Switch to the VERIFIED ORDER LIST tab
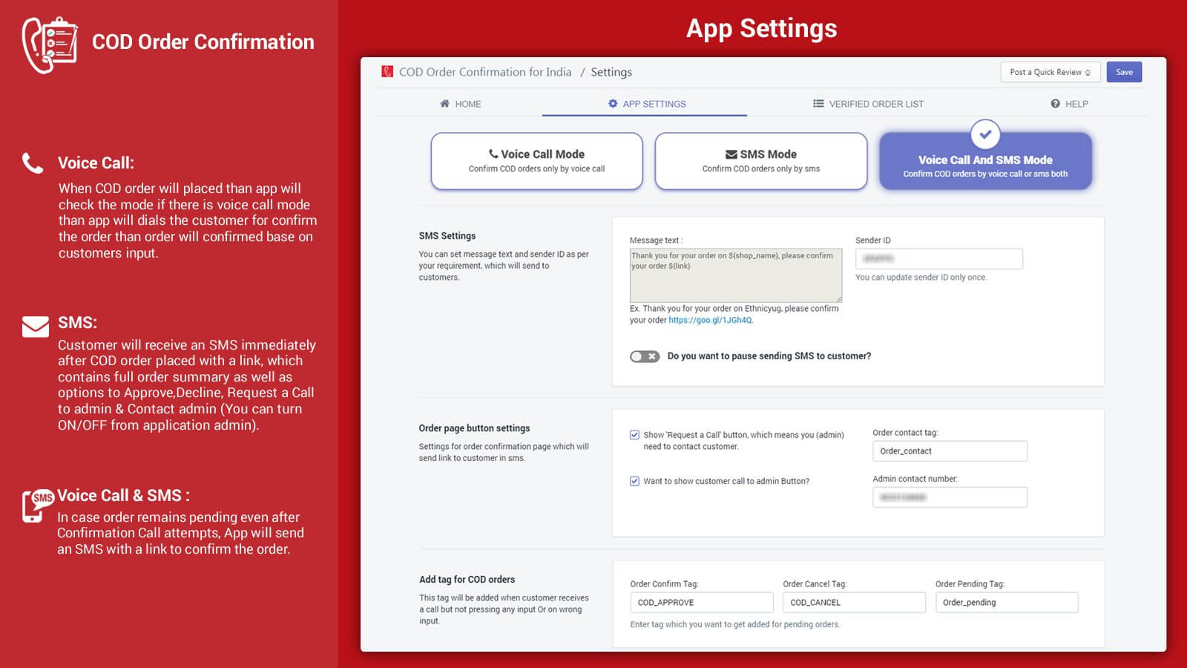The height and width of the screenshot is (668, 1187). [x=875, y=104]
